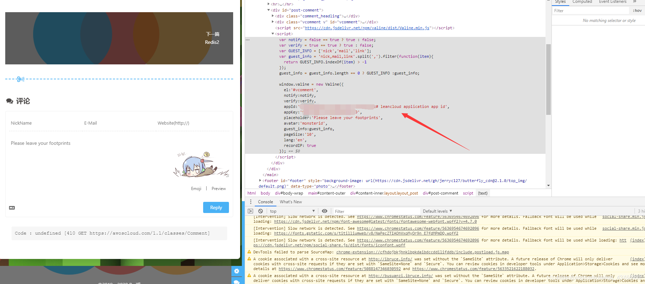
Task: Open chromestatus feature 5088147346030592 link
Action: (x=340, y=269)
